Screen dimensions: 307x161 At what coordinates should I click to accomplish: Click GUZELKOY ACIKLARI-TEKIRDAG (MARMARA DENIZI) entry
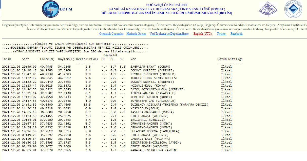169,105
